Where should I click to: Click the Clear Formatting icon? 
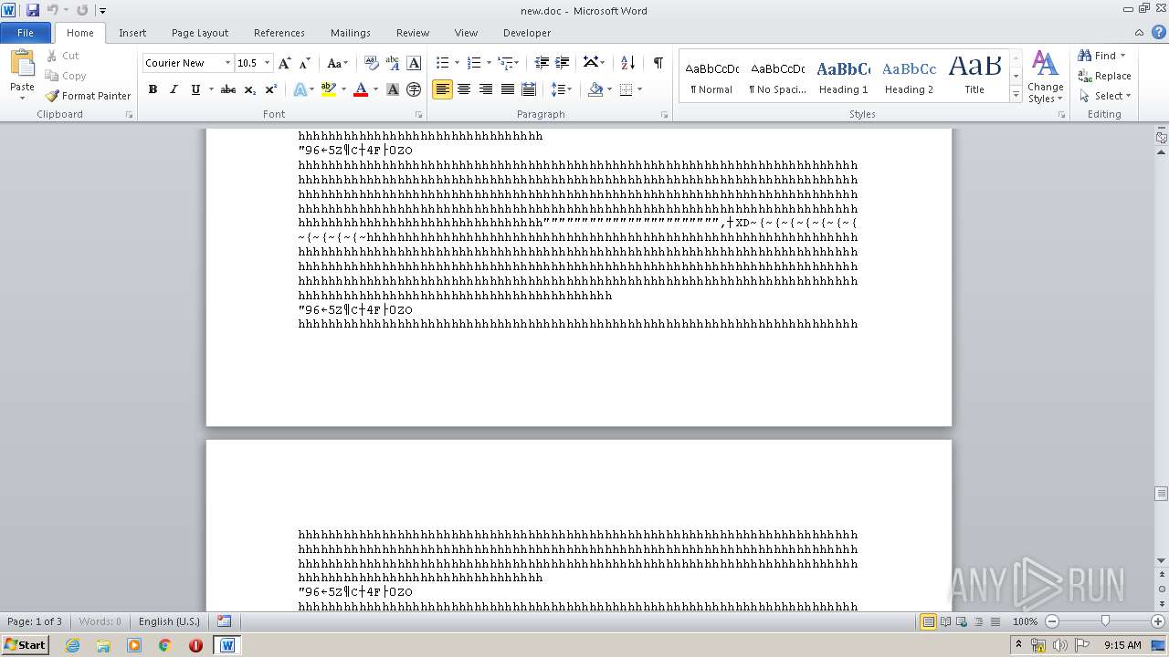[372, 63]
